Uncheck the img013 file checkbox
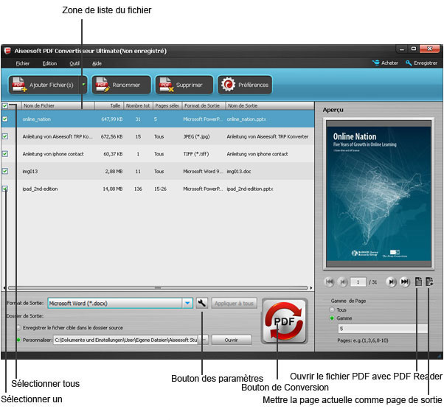Image resolution: width=444 pixels, height=420 pixels. [6, 171]
